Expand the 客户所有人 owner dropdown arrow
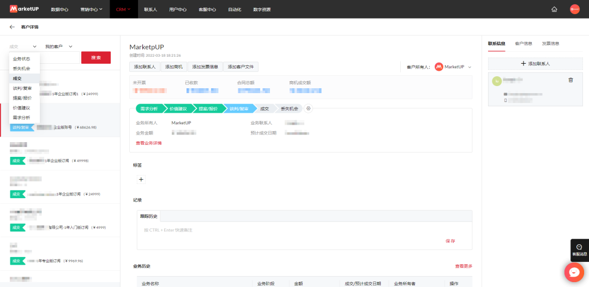The image size is (589, 287). pyautogui.click(x=470, y=67)
